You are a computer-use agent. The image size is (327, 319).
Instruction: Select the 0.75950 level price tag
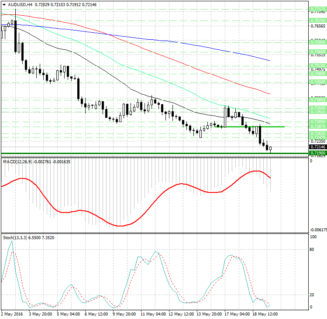(x=318, y=42)
